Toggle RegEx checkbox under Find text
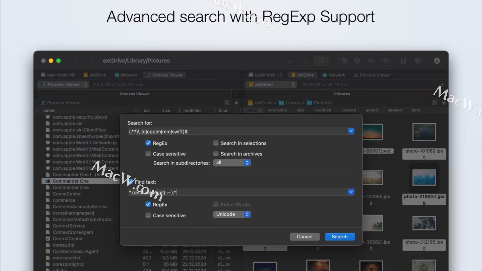 pos(148,205)
